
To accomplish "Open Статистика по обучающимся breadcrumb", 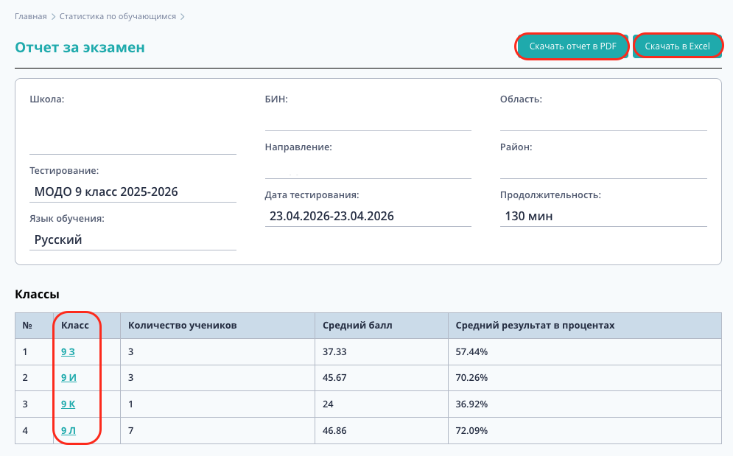I will (118, 16).
